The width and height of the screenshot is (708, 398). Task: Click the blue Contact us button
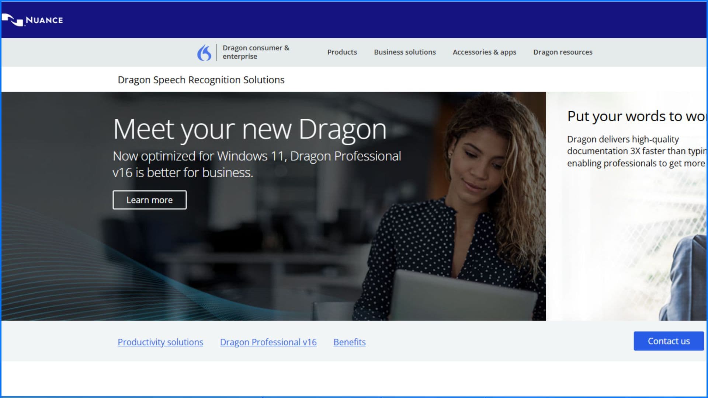pyautogui.click(x=668, y=341)
